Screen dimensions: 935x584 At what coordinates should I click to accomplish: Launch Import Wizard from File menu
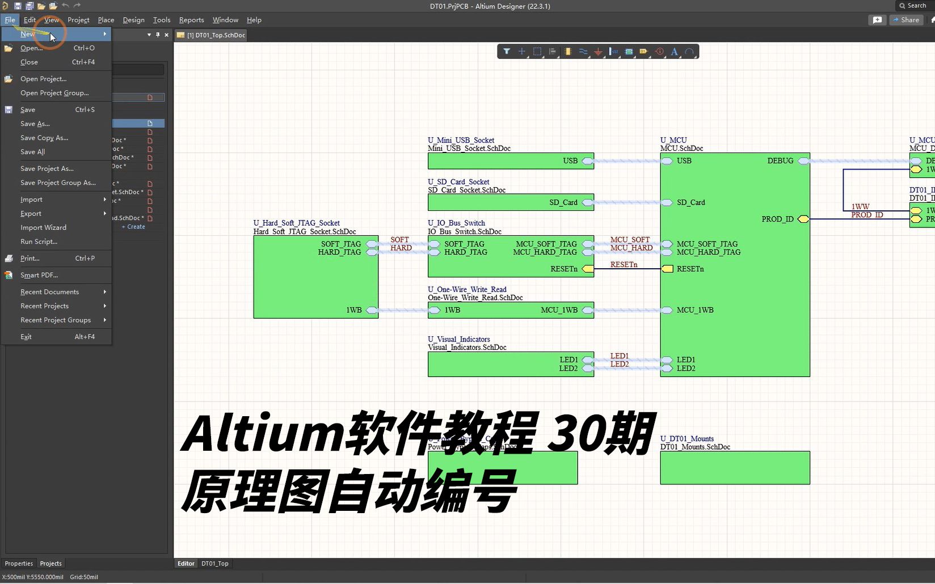point(56,228)
